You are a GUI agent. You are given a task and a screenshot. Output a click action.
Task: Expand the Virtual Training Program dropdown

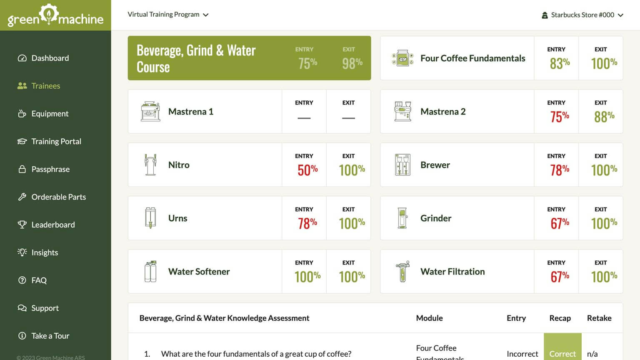pyautogui.click(x=168, y=15)
